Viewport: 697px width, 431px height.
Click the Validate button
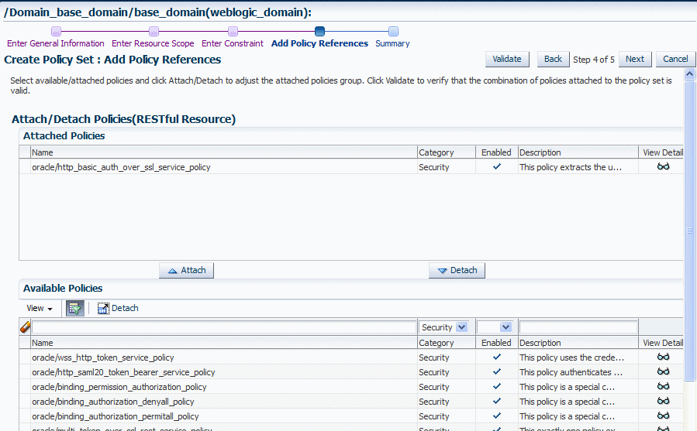pyautogui.click(x=507, y=59)
